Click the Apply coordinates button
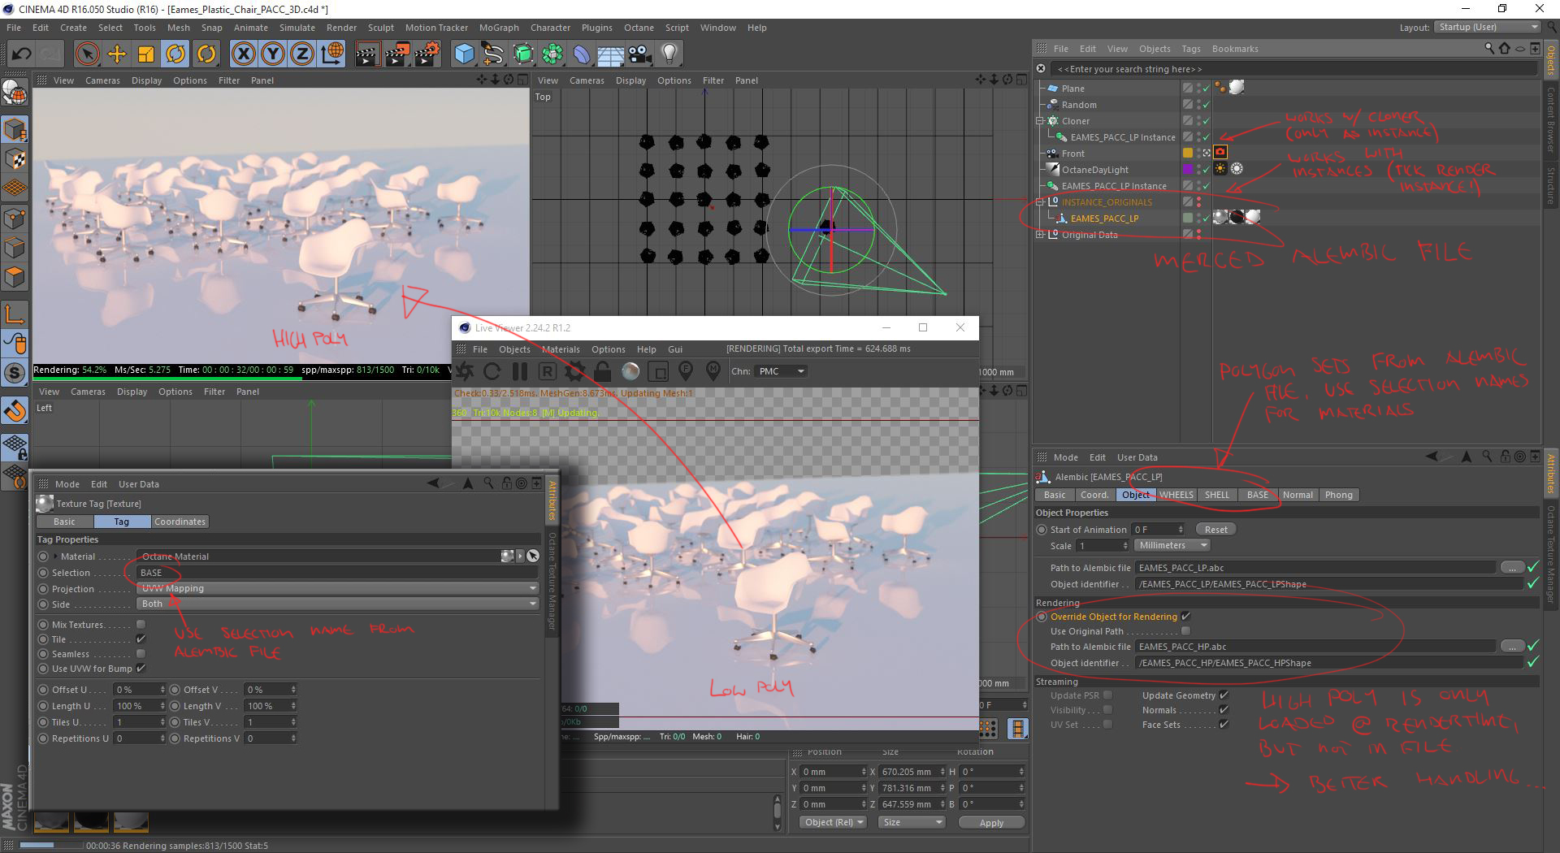Screen dimensions: 1560x853 pos(991,823)
